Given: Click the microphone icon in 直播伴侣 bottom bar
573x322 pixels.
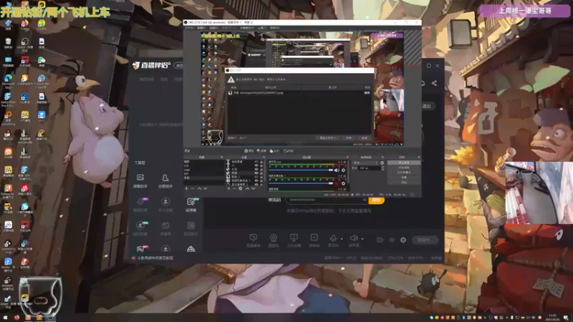Looking at the screenshot, I should click(x=333, y=238).
